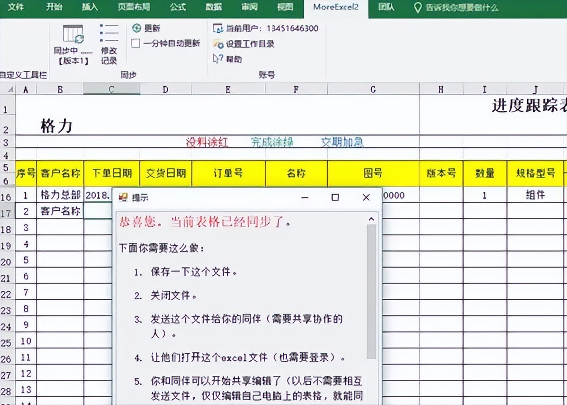Image resolution: width=567 pixels, height=405 pixels.
Task: Click the 提示 dialog title bar icon
Action: [123, 198]
